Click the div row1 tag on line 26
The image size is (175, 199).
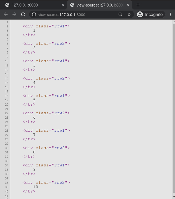pyautogui.click(x=46, y=131)
